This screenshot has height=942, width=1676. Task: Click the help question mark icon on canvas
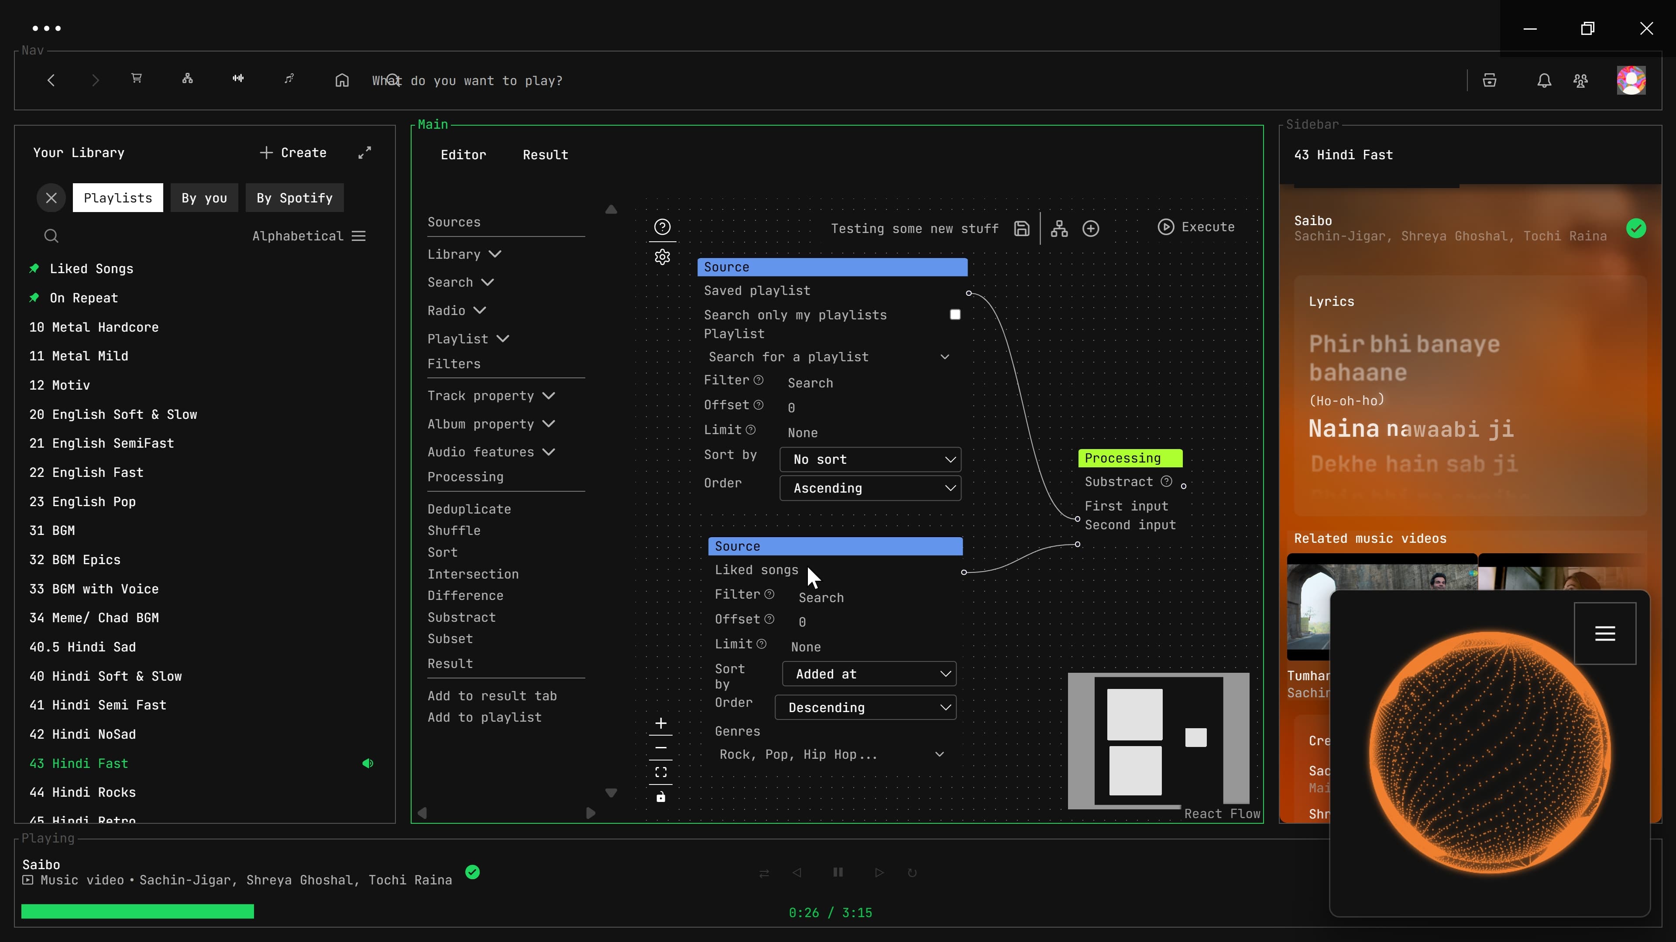(663, 226)
